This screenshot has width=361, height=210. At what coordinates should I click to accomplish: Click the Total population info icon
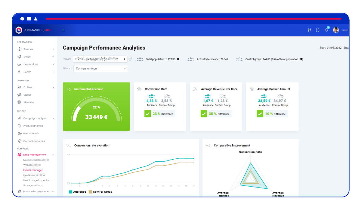[178, 59]
